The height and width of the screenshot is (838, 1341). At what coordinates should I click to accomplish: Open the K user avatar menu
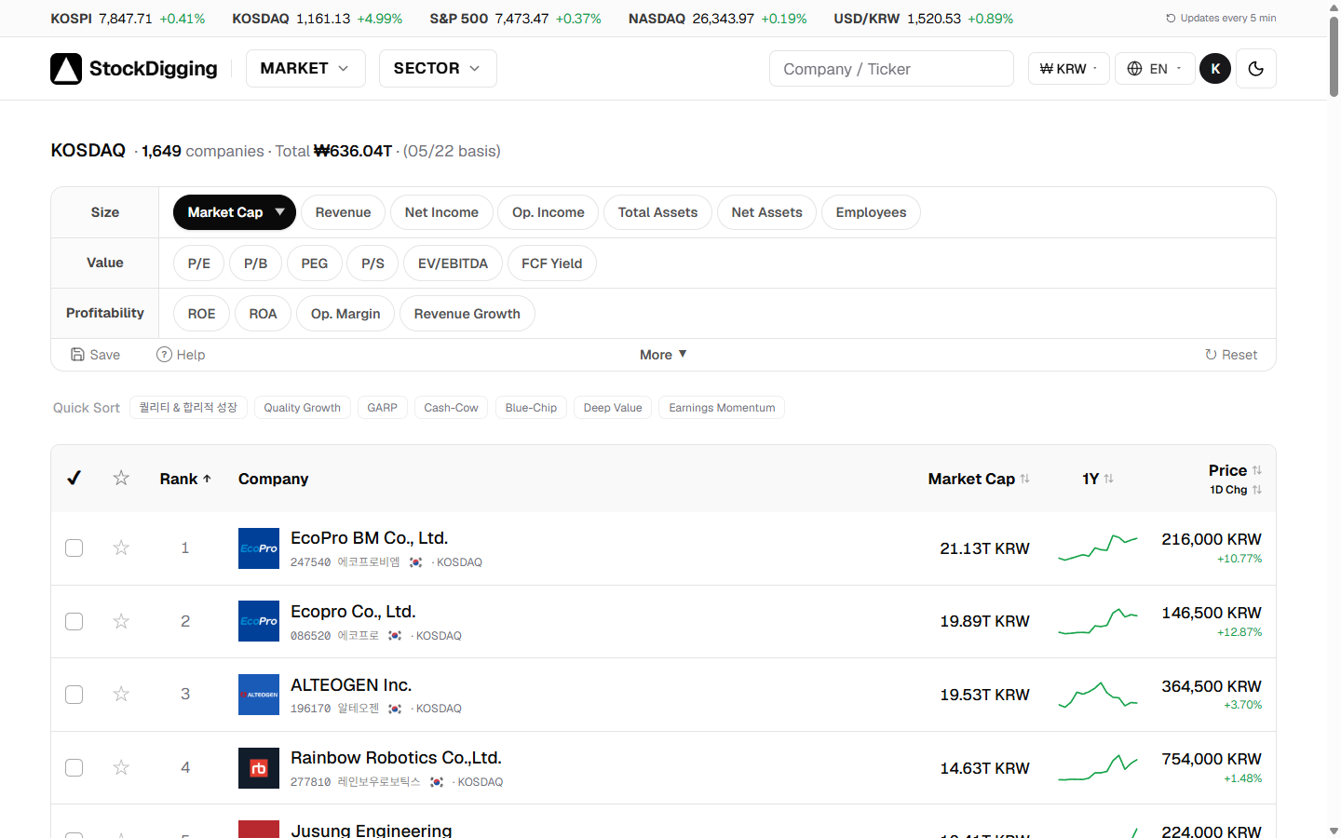[1215, 69]
